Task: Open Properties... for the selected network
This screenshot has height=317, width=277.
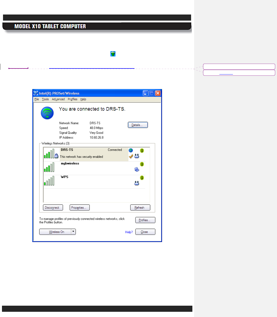Action: point(80,208)
